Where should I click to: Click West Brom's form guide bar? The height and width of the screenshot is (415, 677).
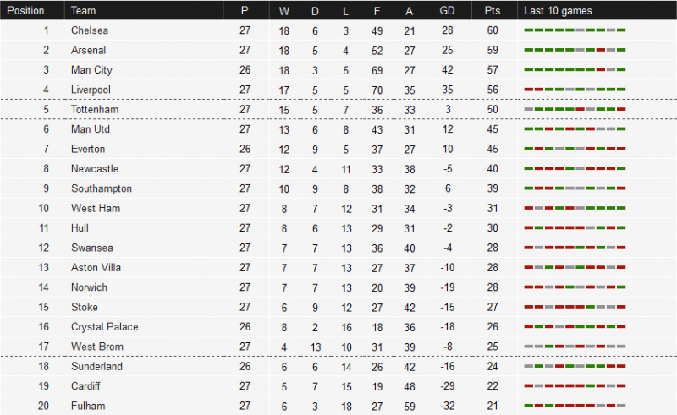[x=575, y=347]
